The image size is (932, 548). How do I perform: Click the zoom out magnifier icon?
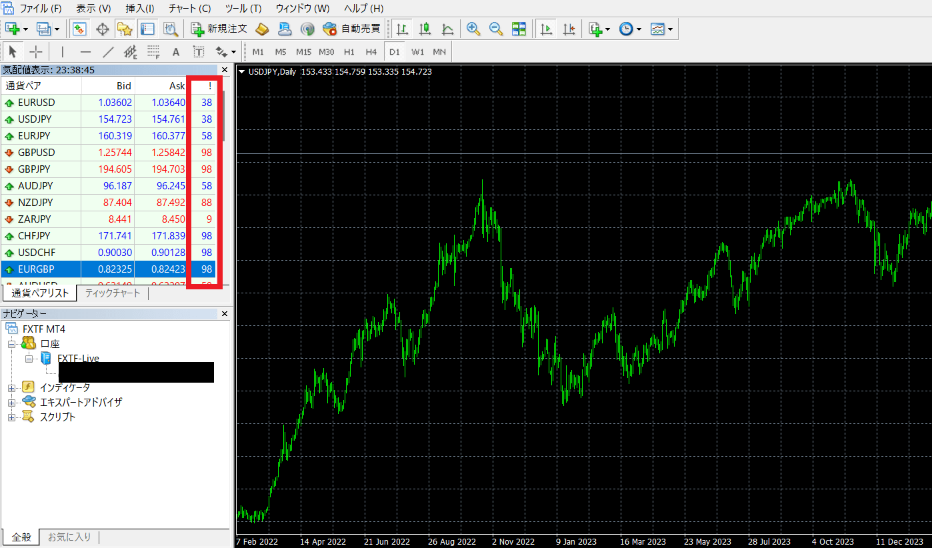[496, 29]
